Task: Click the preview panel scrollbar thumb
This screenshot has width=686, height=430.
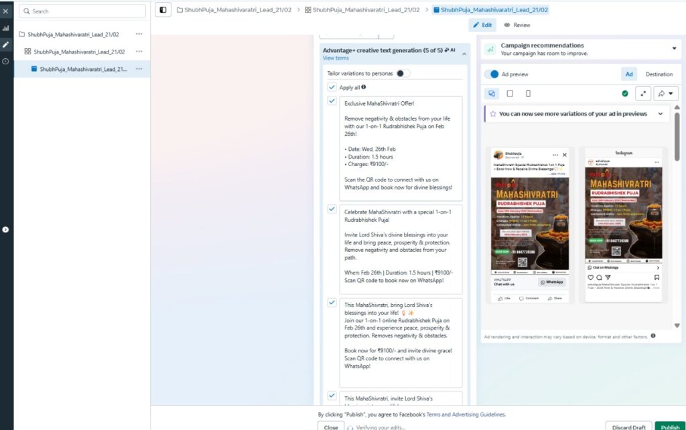Action: point(677,137)
